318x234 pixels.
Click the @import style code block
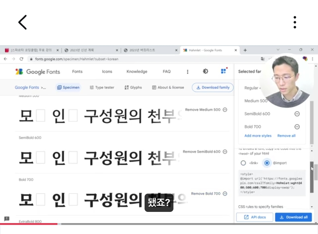pyautogui.click(x=272, y=183)
